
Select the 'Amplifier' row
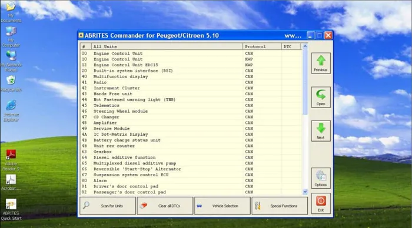pos(191,123)
